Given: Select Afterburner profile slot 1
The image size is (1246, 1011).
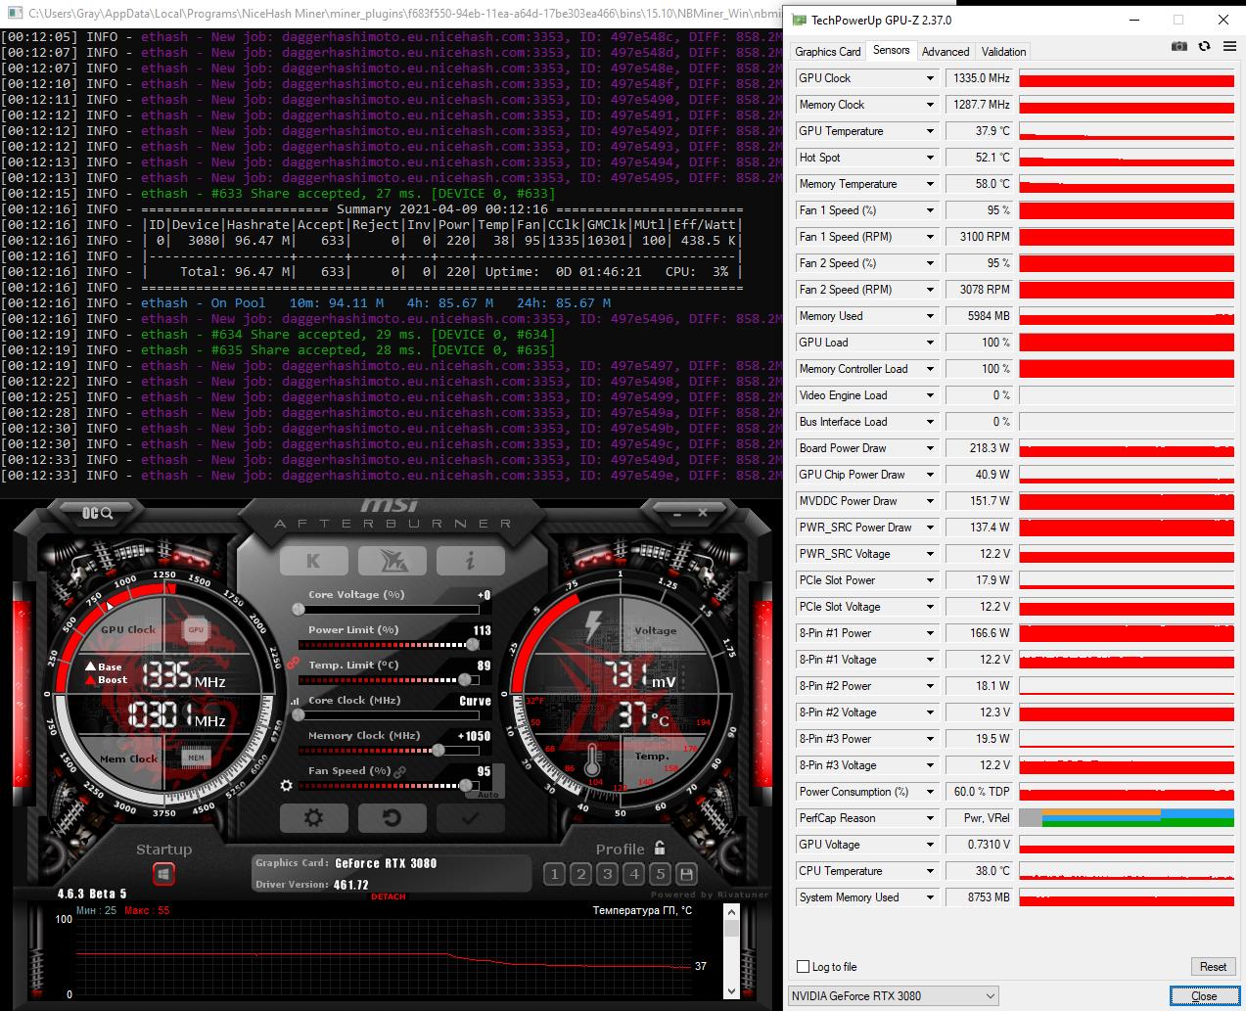Looking at the screenshot, I should (554, 874).
